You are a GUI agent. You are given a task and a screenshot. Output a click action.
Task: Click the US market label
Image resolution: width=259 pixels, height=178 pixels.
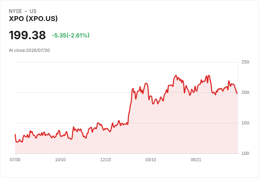[x=33, y=11]
